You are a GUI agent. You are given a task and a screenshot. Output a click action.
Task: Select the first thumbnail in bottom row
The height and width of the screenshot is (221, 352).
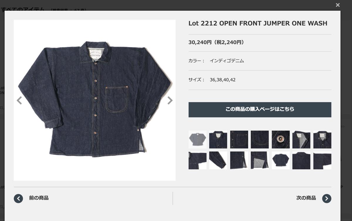[x=197, y=160]
